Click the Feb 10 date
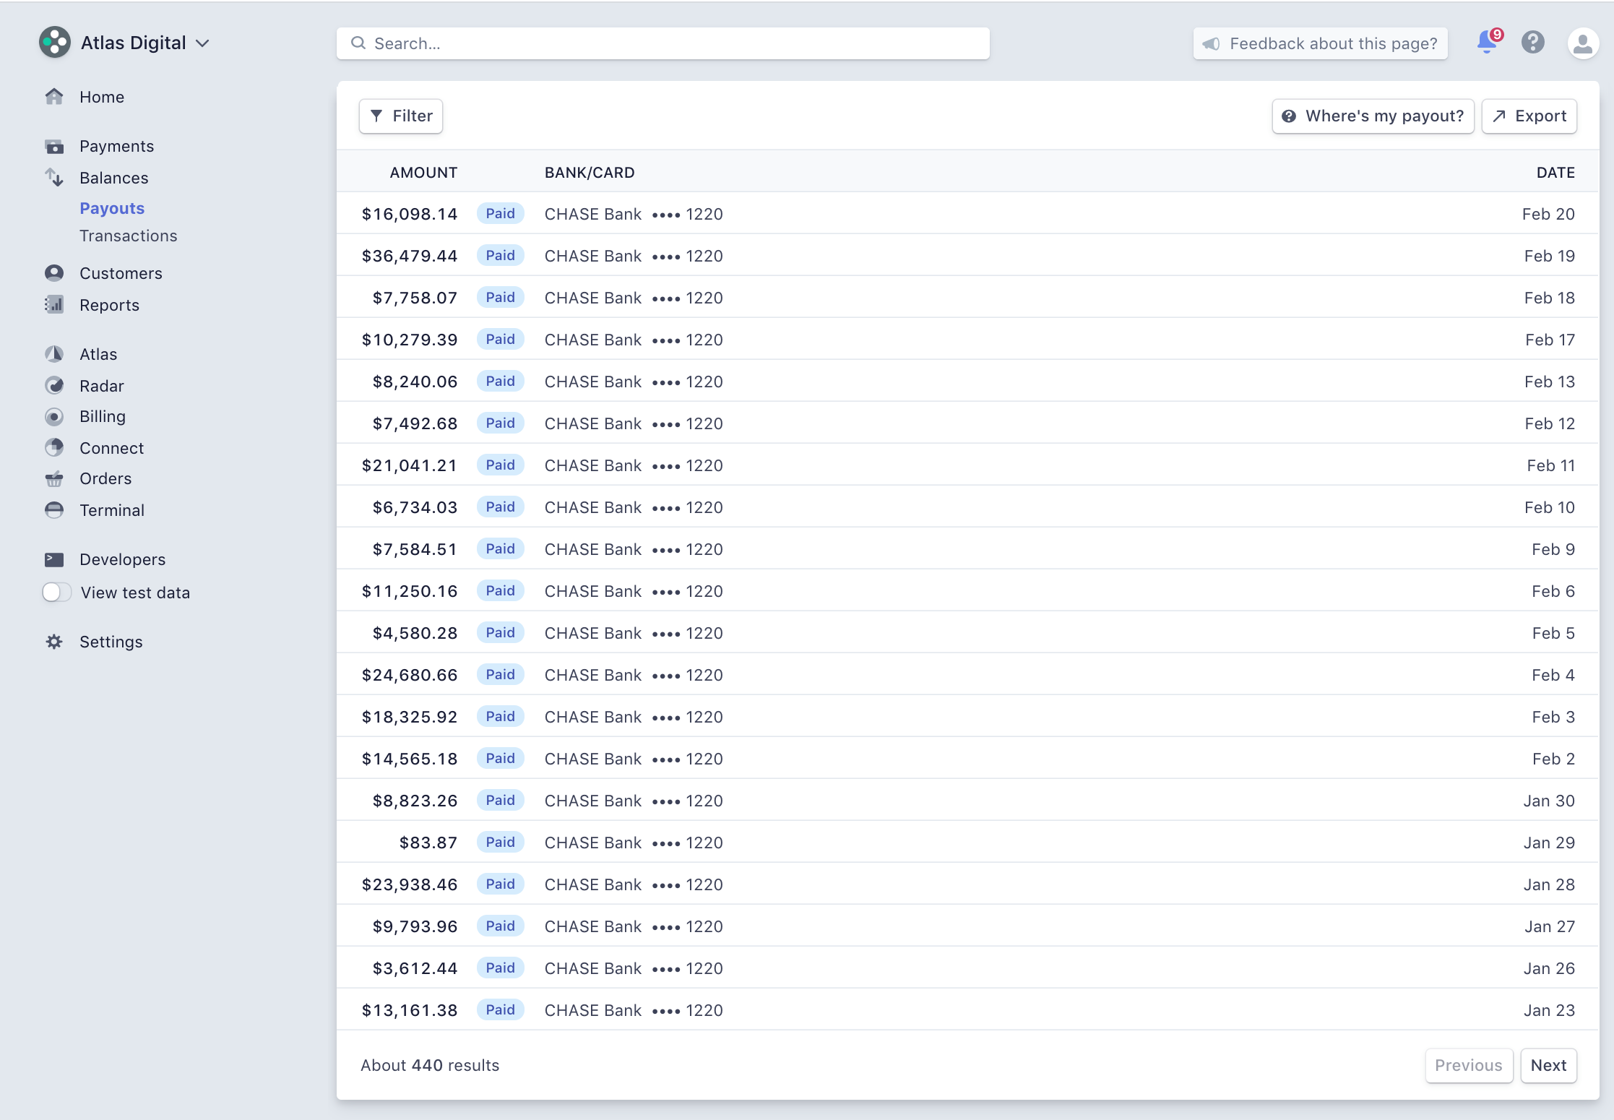The height and width of the screenshot is (1120, 1614). [x=1550, y=507]
